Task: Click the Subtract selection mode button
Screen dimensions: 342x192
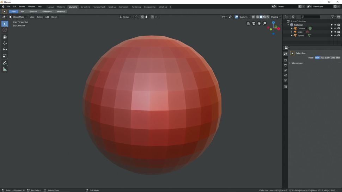Action: click(33, 12)
